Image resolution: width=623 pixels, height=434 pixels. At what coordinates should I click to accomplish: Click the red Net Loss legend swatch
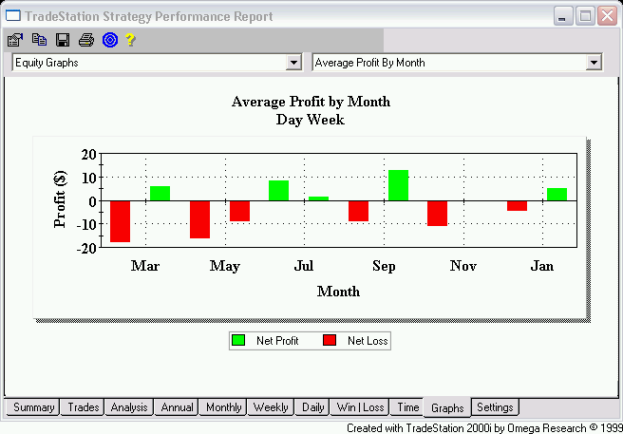330,340
